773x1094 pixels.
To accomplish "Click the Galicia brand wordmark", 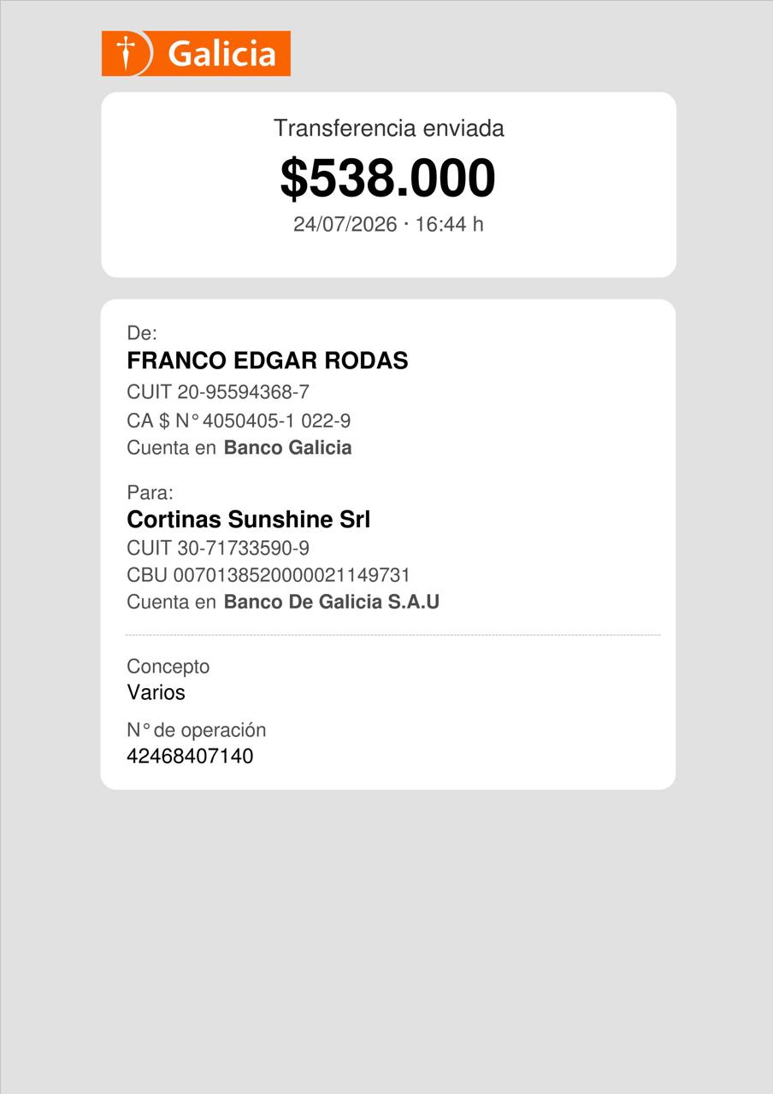I will pyautogui.click(x=221, y=55).
